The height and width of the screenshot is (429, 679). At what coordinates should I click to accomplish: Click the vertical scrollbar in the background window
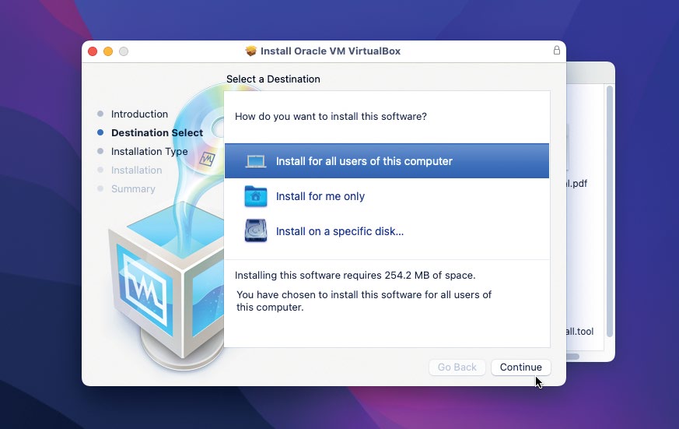(609, 210)
